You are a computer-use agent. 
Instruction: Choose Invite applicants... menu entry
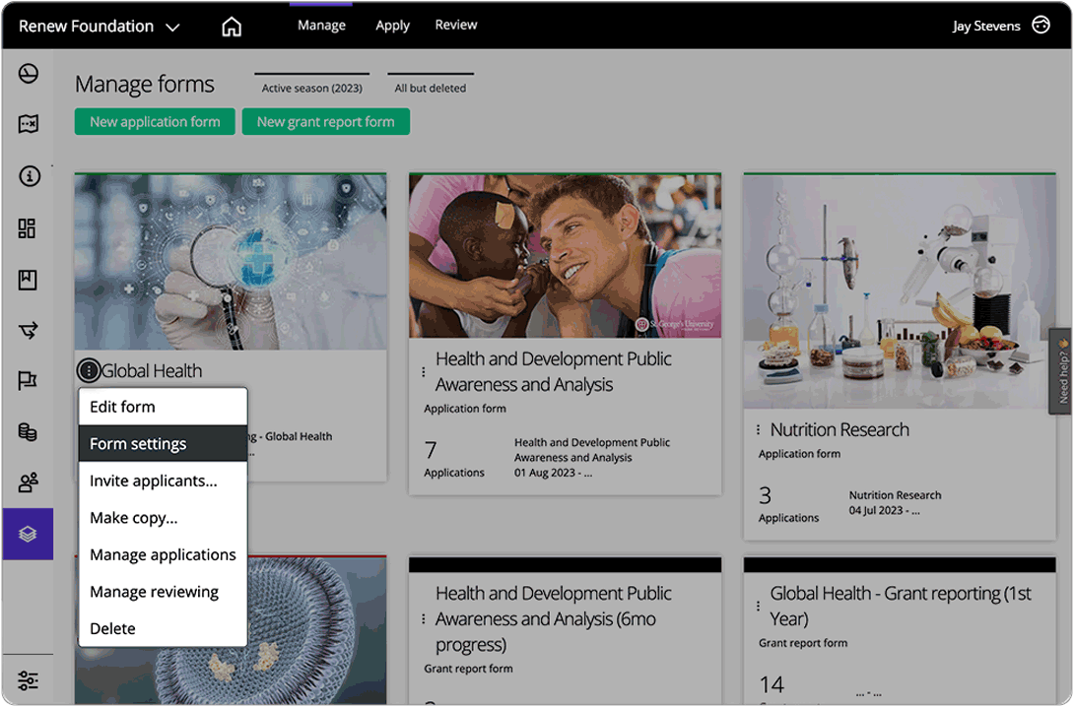(163, 481)
